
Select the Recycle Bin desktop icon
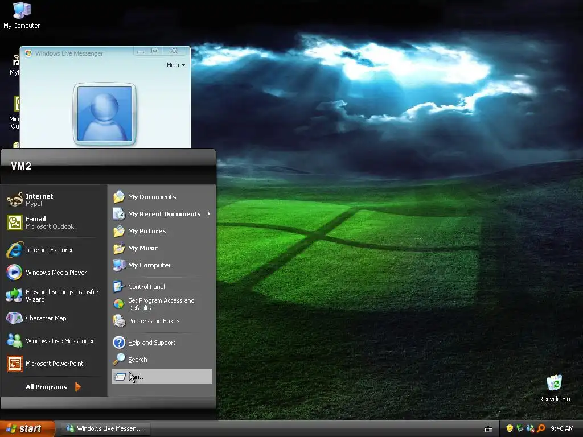pos(555,388)
